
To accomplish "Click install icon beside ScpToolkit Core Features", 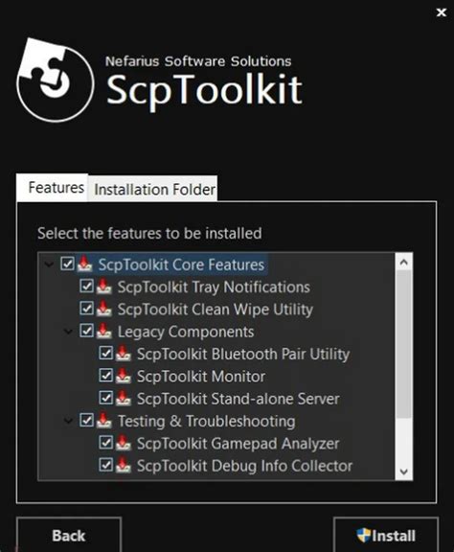I will tap(84, 264).
